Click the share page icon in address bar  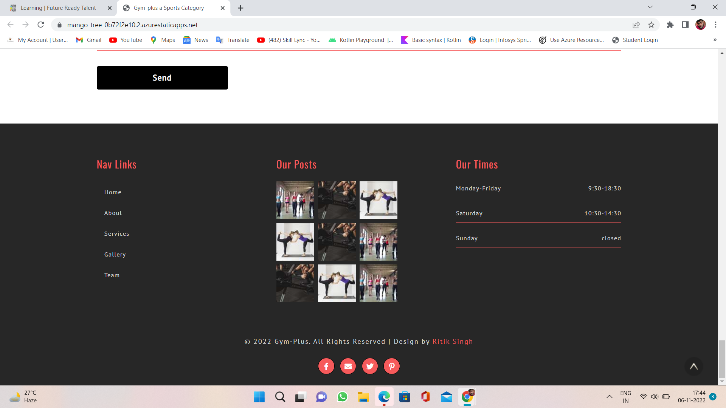636,25
